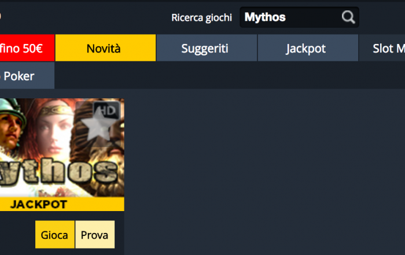Click the 'Ricerca giochi' label
The image size is (405, 255).
point(201,17)
